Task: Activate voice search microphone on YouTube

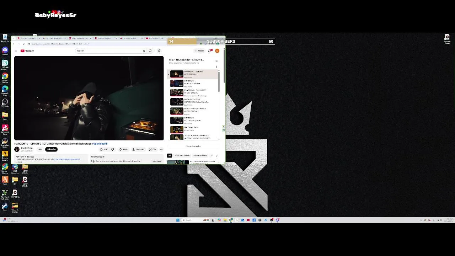Action: click(x=159, y=51)
